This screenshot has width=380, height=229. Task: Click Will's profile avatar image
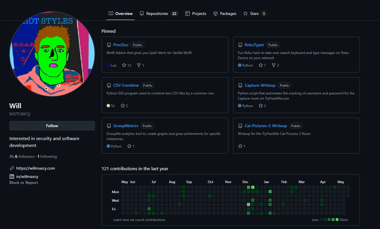point(52,54)
